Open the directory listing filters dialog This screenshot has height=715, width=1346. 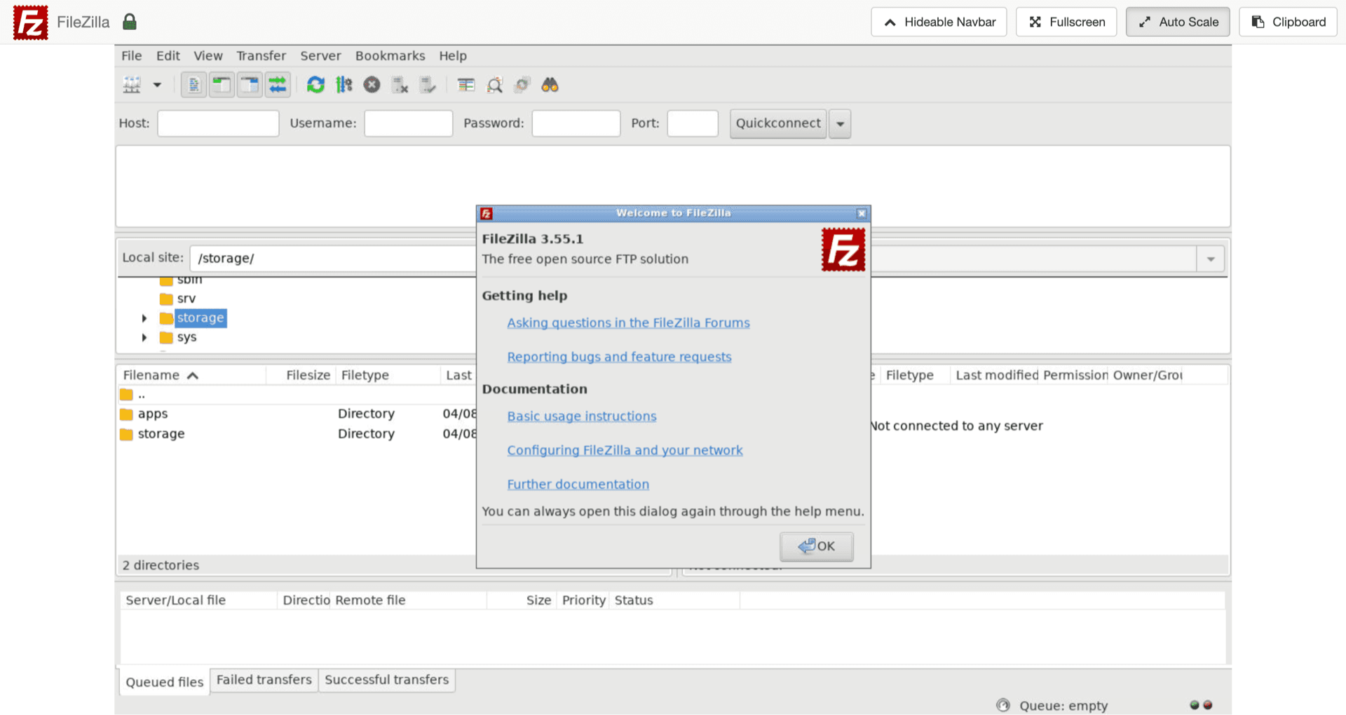465,85
